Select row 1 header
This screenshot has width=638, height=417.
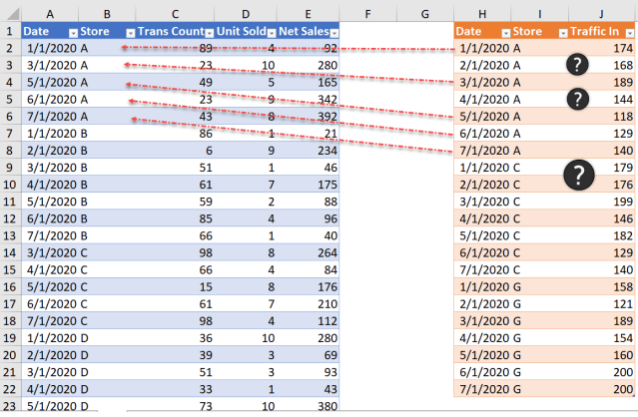(x=10, y=31)
